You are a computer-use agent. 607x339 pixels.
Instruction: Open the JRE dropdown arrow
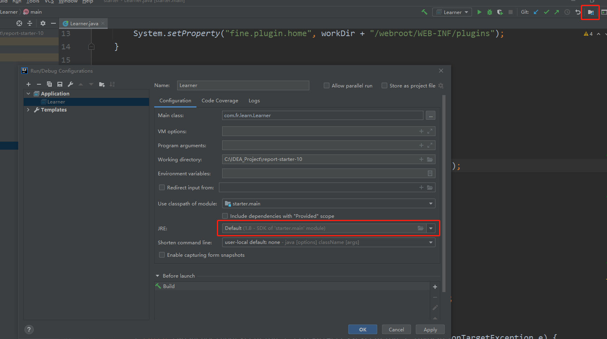coord(431,228)
